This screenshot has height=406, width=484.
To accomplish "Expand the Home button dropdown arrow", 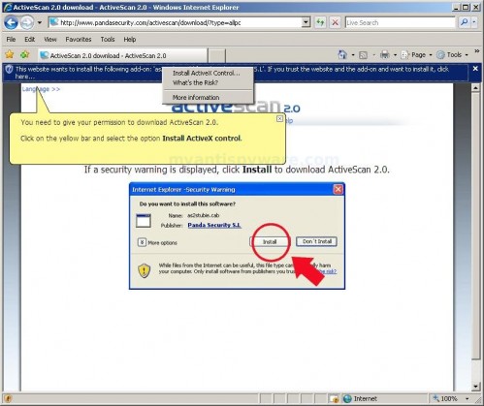I will coord(353,55).
